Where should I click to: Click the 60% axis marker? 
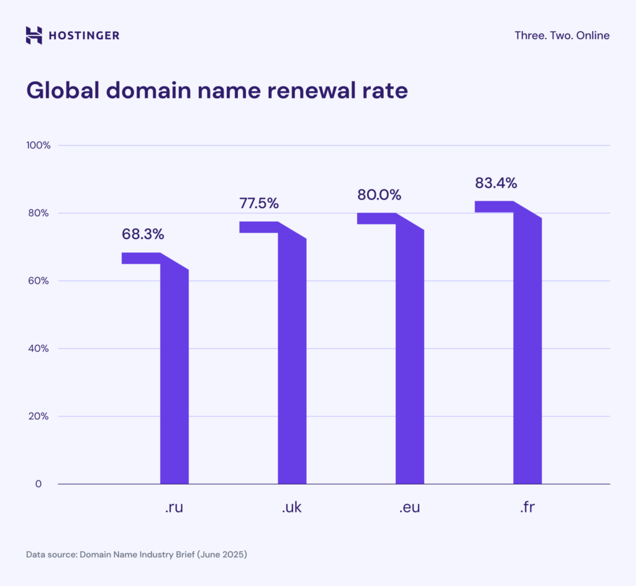click(39, 280)
